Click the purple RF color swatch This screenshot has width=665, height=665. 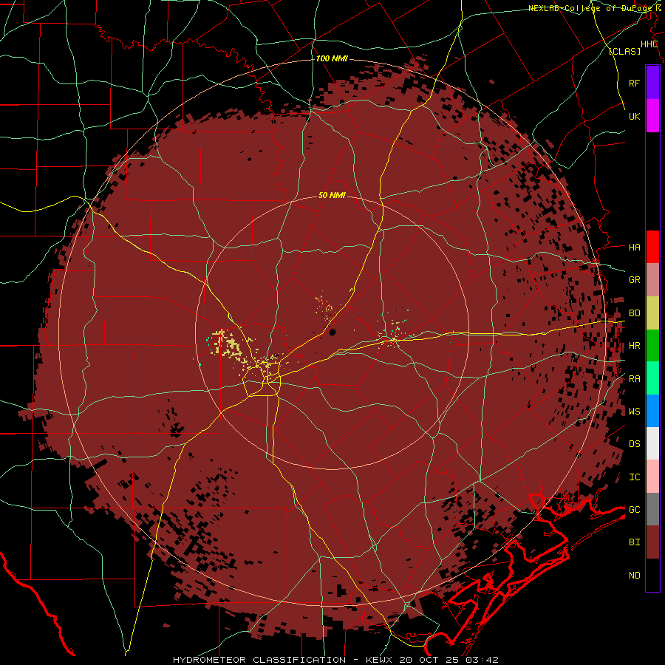point(652,83)
